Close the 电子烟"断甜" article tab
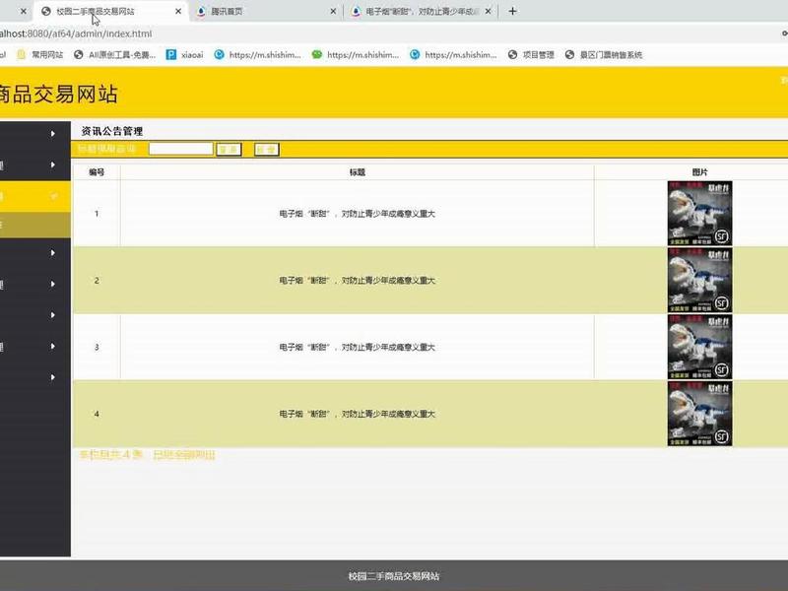The image size is (788, 591). point(488,11)
